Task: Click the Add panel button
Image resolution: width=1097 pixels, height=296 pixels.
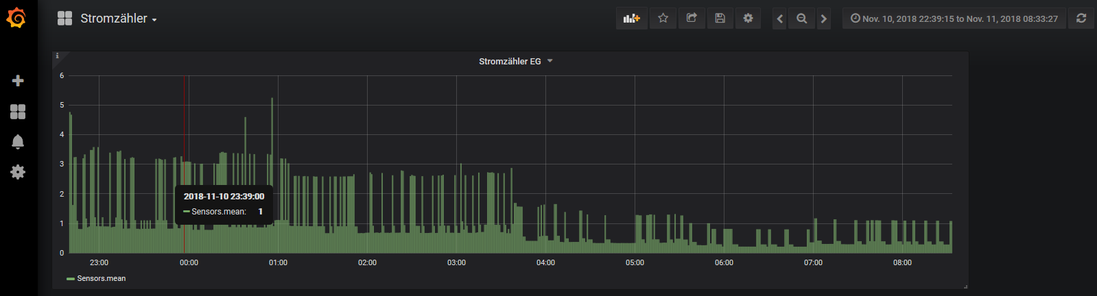Action: [x=631, y=18]
